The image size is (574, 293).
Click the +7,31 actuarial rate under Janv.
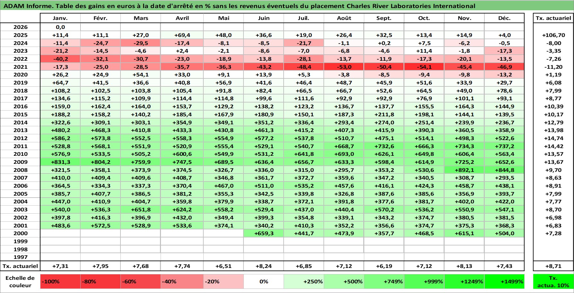(x=60, y=266)
